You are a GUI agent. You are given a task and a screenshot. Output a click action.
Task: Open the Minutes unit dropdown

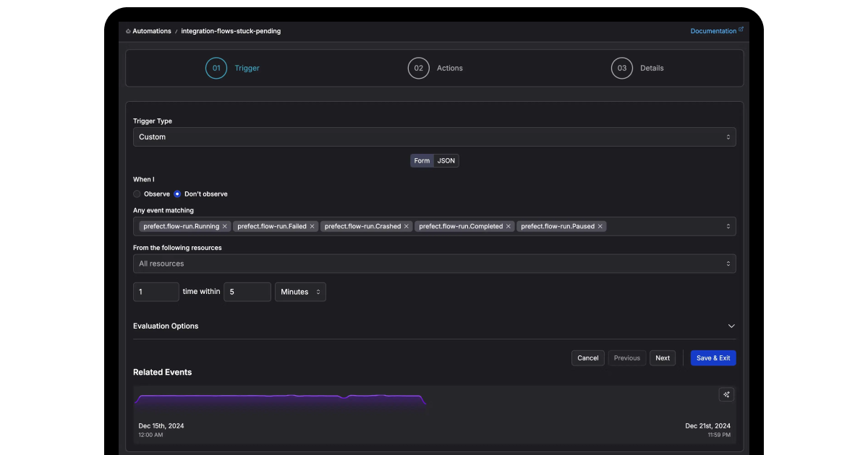pyautogui.click(x=300, y=292)
